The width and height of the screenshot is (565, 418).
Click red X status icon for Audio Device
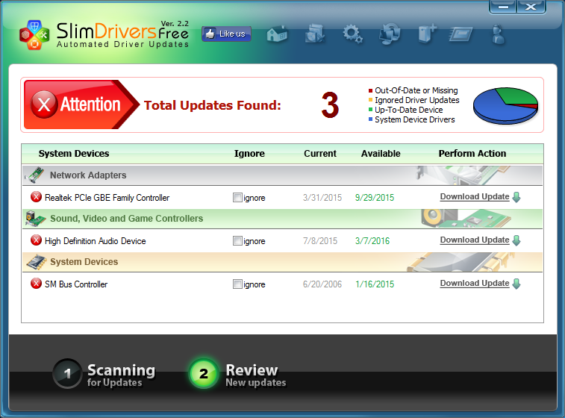(36, 240)
